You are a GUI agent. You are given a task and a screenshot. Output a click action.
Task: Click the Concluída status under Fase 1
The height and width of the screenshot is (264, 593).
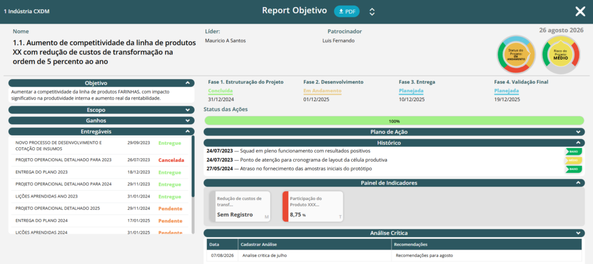click(x=221, y=91)
